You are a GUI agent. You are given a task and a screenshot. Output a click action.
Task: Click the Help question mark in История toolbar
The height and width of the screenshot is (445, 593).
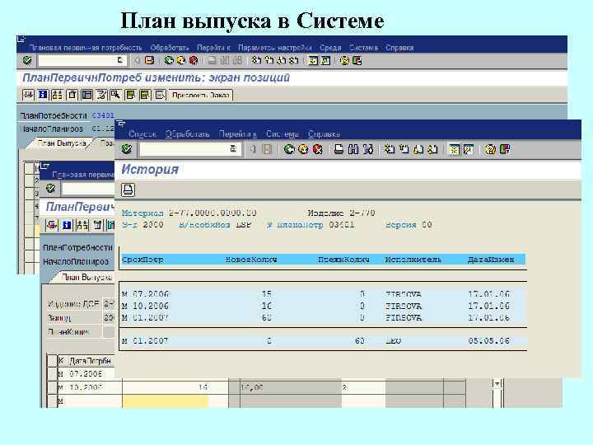point(490,149)
